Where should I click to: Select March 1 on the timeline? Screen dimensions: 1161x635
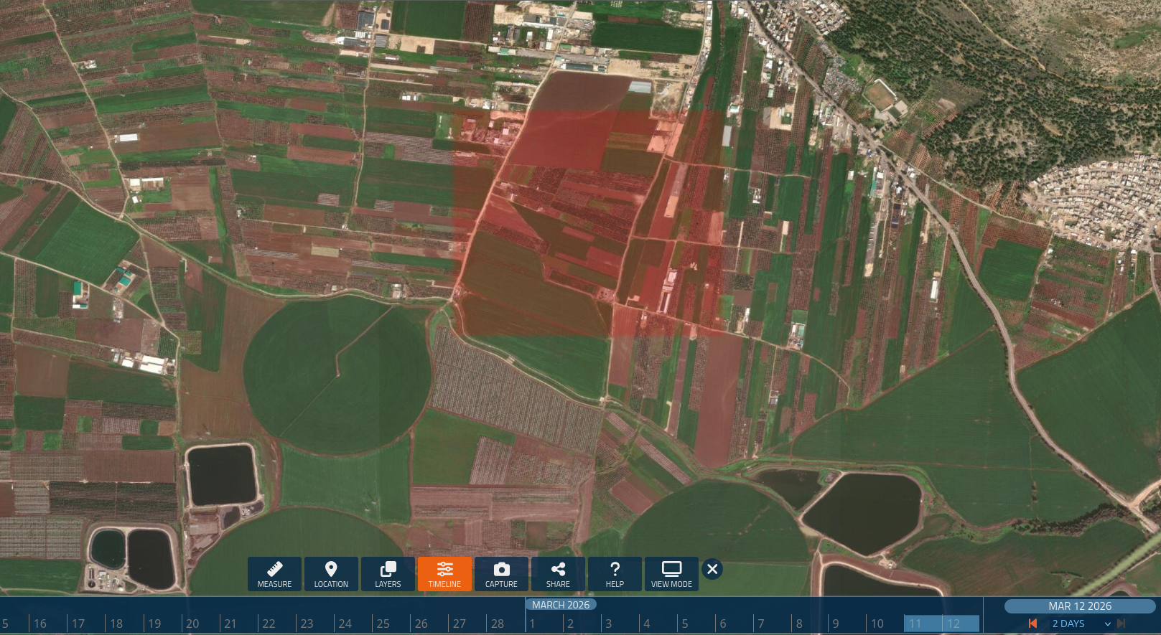pos(533,624)
